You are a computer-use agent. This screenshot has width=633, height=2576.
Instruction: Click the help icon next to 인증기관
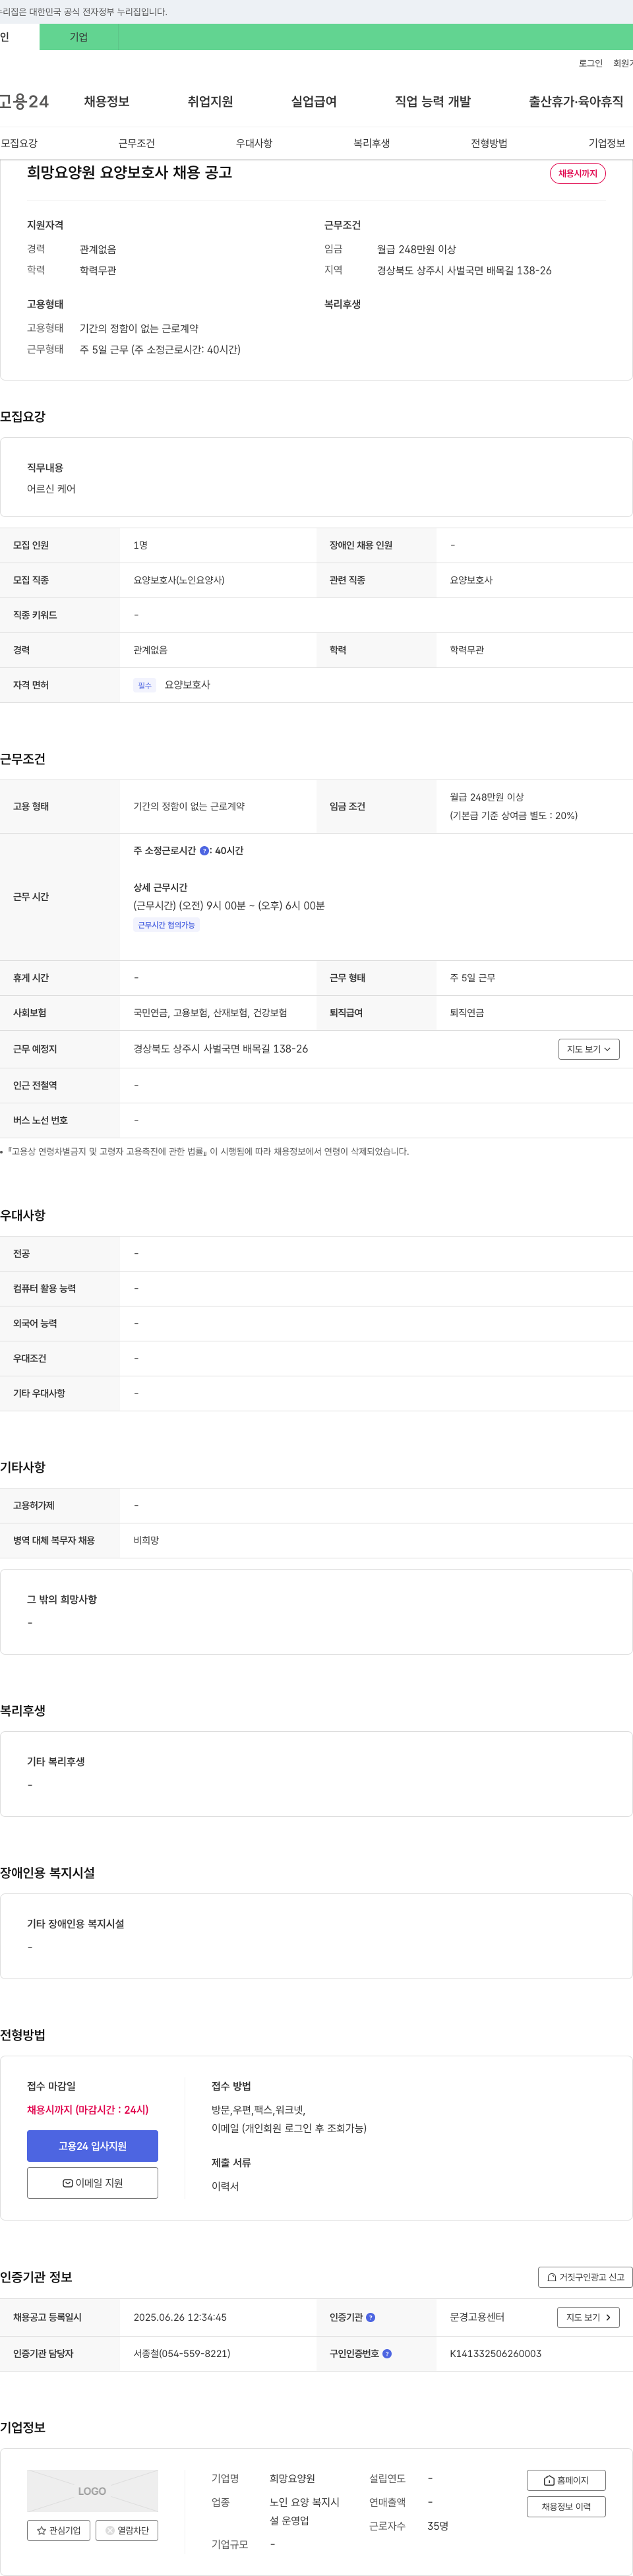[x=370, y=2317]
